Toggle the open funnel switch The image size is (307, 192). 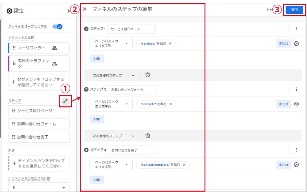57,26
